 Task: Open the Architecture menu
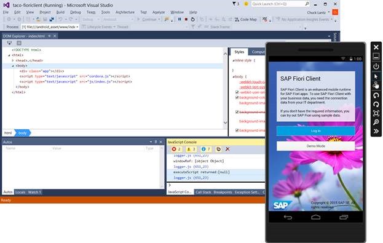tap(125, 12)
